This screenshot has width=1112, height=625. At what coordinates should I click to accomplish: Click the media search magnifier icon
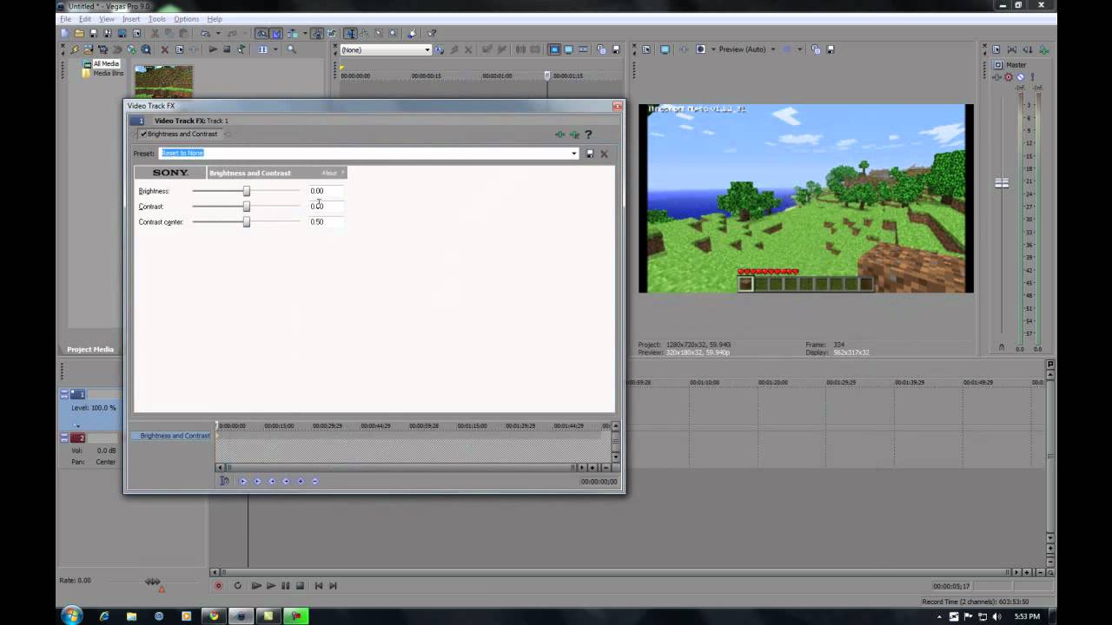tap(291, 49)
